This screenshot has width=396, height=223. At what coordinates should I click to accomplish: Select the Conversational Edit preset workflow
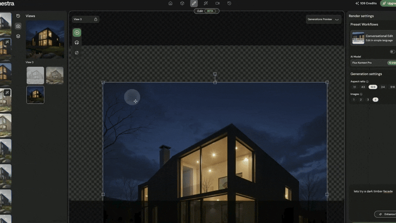coord(373,38)
